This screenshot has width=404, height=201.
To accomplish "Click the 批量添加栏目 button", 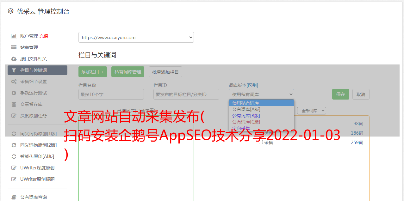I will tap(165, 72).
